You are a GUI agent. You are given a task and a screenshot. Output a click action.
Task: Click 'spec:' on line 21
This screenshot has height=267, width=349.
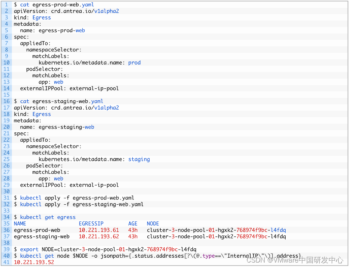click(21, 133)
